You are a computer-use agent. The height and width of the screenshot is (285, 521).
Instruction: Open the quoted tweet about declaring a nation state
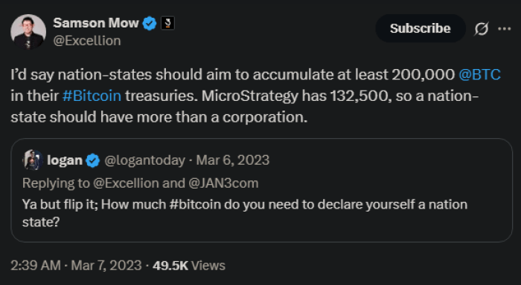(261, 190)
